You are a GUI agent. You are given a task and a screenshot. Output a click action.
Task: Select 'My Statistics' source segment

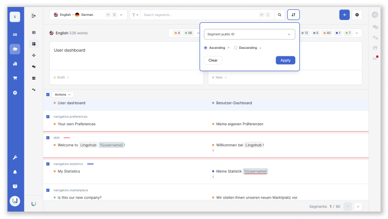click(x=69, y=171)
